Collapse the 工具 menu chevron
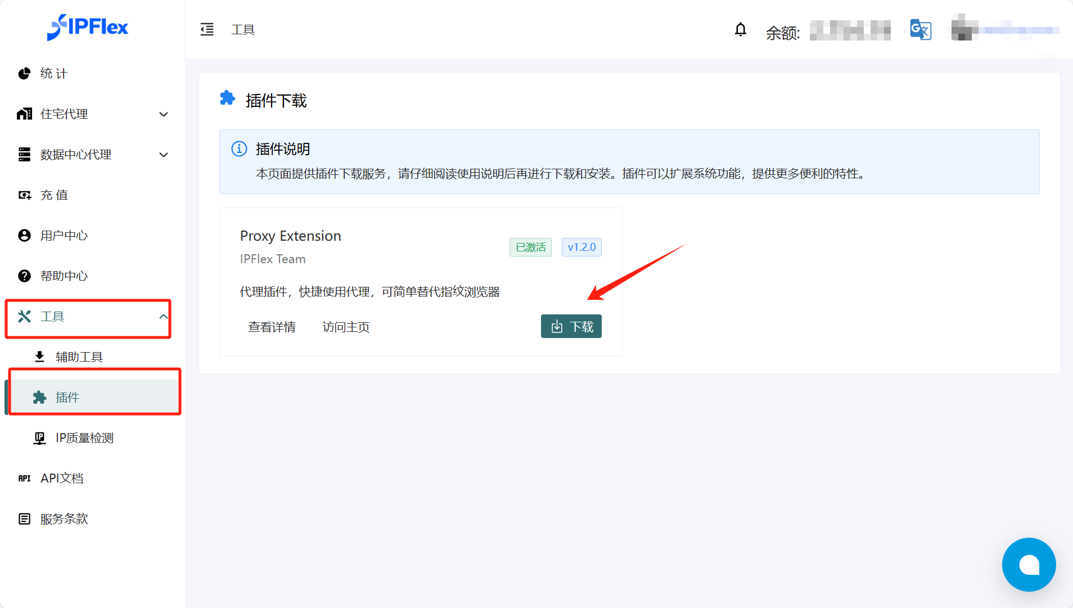Screen dimensions: 1073x608 pyautogui.click(x=164, y=317)
